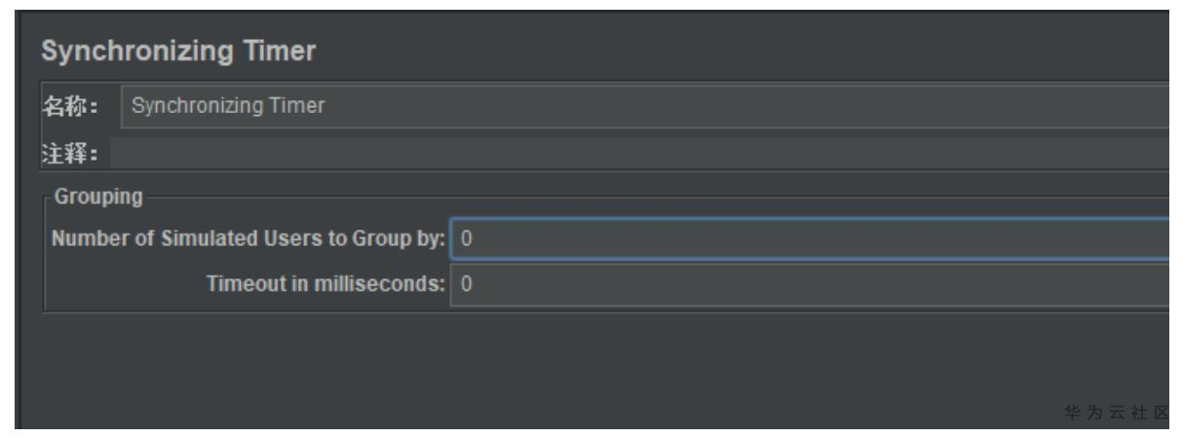The width and height of the screenshot is (1182, 437).
Task: Click the 0 value in users field
Action: (x=467, y=237)
